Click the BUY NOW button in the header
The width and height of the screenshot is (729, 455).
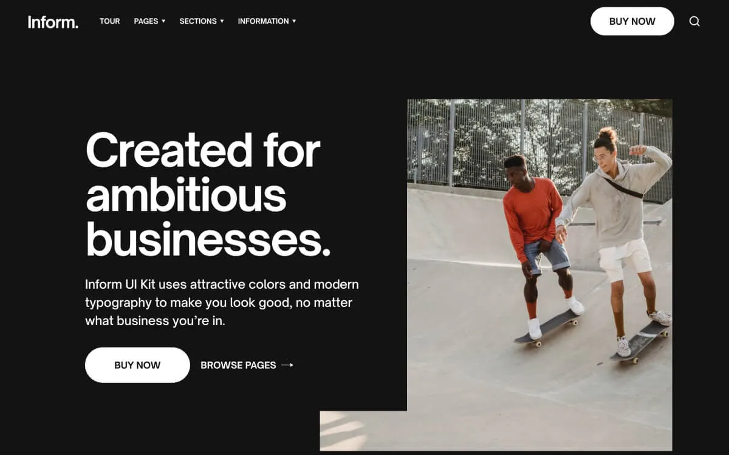pos(632,21)
